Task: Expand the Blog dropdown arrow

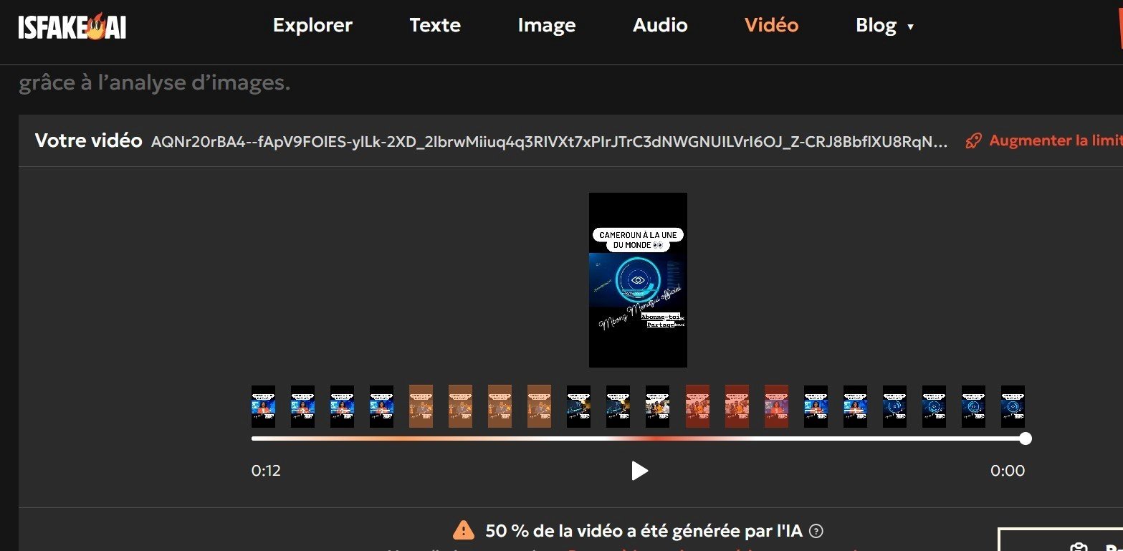Action: 910,27
